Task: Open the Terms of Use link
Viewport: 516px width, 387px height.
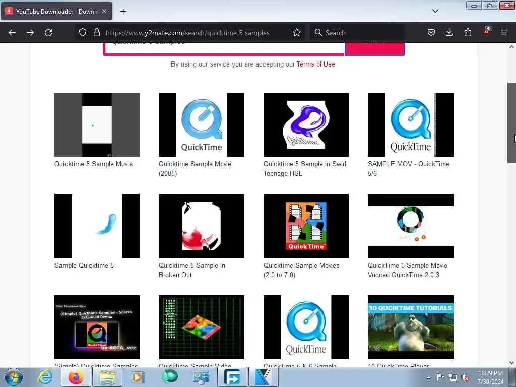Action: 315,64
